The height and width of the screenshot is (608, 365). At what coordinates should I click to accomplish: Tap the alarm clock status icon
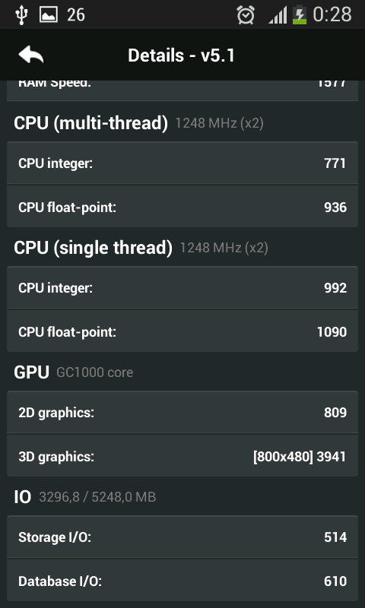[x=246, y=15]
